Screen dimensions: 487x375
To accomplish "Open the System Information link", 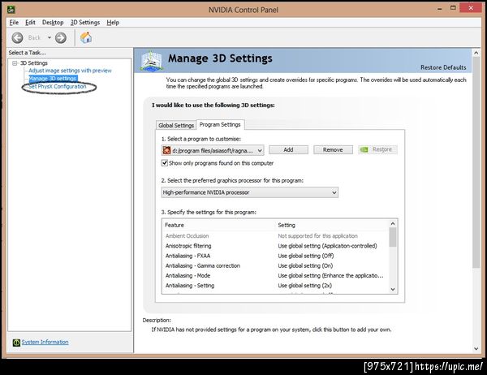I will [45, 342].
